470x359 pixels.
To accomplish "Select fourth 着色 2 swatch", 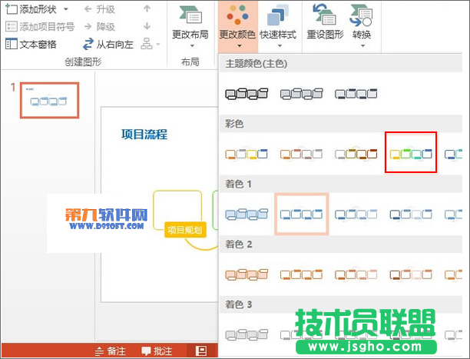I will coord(411,274).
